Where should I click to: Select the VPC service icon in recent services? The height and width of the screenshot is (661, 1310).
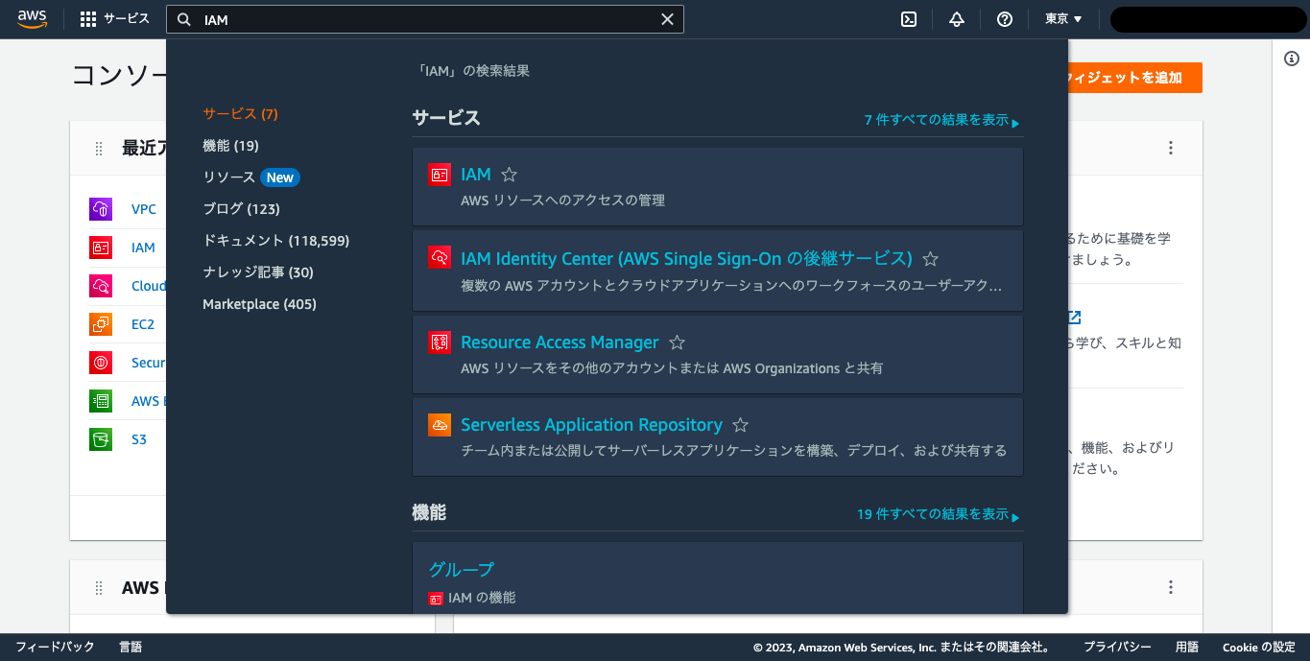100,208
